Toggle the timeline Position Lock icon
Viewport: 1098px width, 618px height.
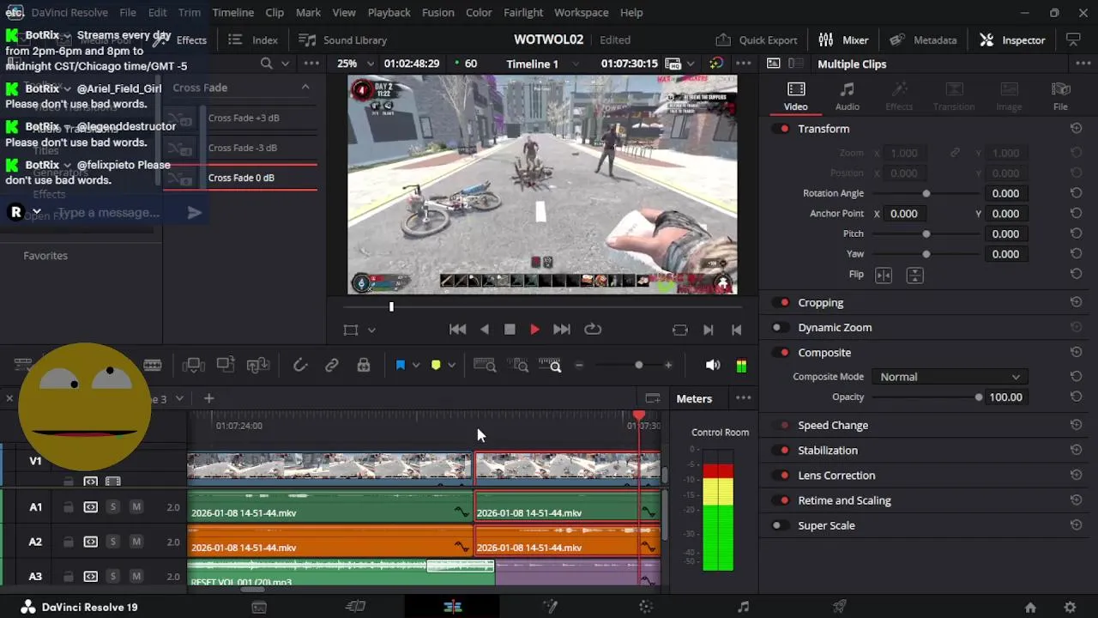(x=364, y=366)
